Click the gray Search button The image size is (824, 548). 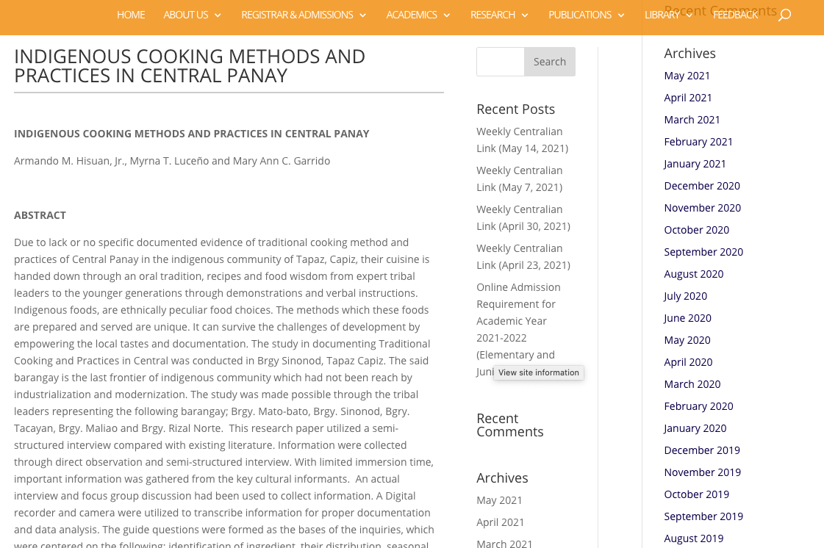pos(550,62)
